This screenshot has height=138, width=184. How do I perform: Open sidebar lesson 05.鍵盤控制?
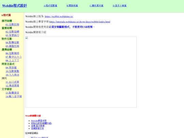coord(12,46)
